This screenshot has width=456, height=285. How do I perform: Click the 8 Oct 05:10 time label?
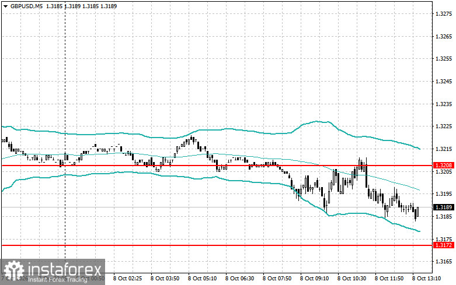click(x=202, y=279)
